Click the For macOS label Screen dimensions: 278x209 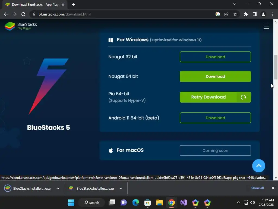(x=130, y=150)
